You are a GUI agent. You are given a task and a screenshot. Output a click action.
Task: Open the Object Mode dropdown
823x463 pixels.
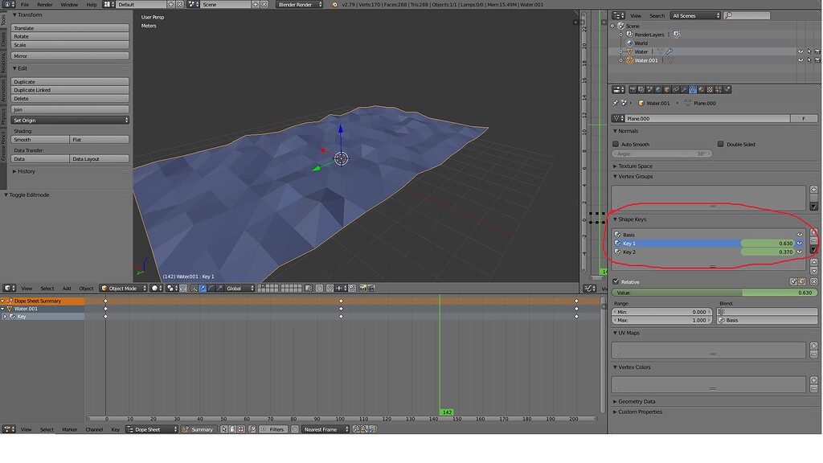[x=124, y=288]
